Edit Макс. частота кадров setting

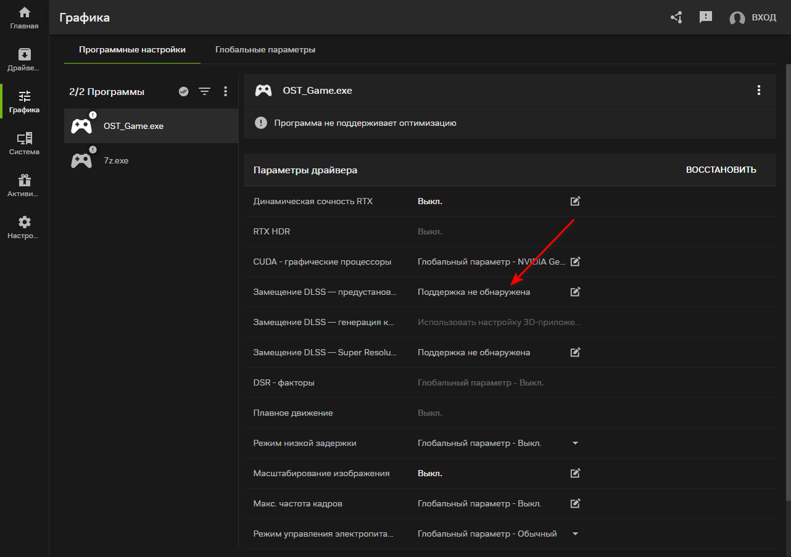pyautogui.click(x=575, y=503)
